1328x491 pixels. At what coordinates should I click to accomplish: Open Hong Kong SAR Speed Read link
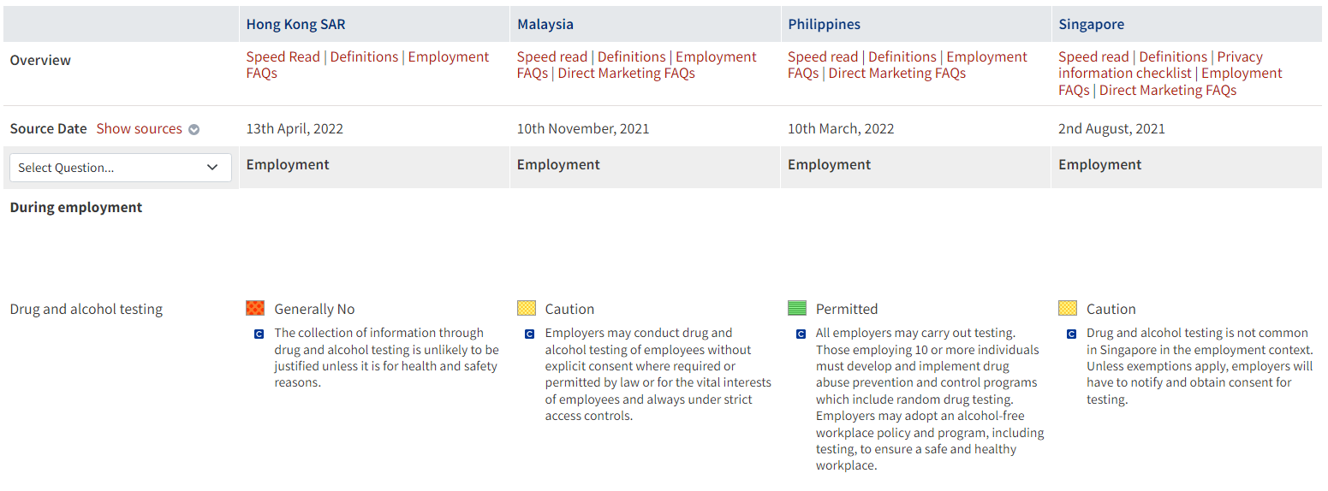283,57
